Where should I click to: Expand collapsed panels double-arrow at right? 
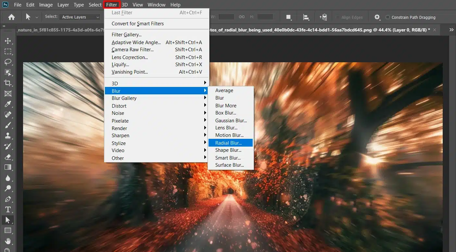[451, 30]
